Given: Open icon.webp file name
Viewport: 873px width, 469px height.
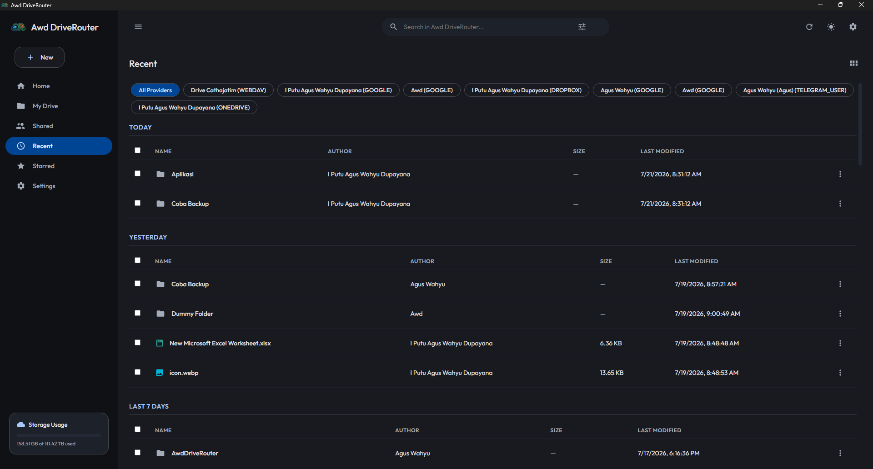Looking at the screenshot, I should (x=184, y=373).
